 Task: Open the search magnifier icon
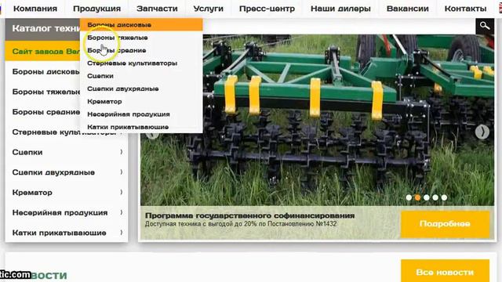pyautogui.click(x=485, y=26)
